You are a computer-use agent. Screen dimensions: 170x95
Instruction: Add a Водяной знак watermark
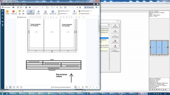pyautogui.click(x=53, y=12)
